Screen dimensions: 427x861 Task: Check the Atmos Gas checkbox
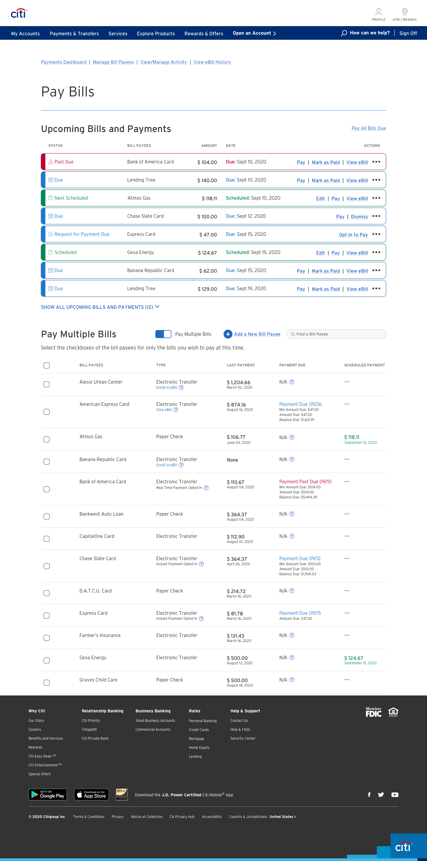coord(47,439)
